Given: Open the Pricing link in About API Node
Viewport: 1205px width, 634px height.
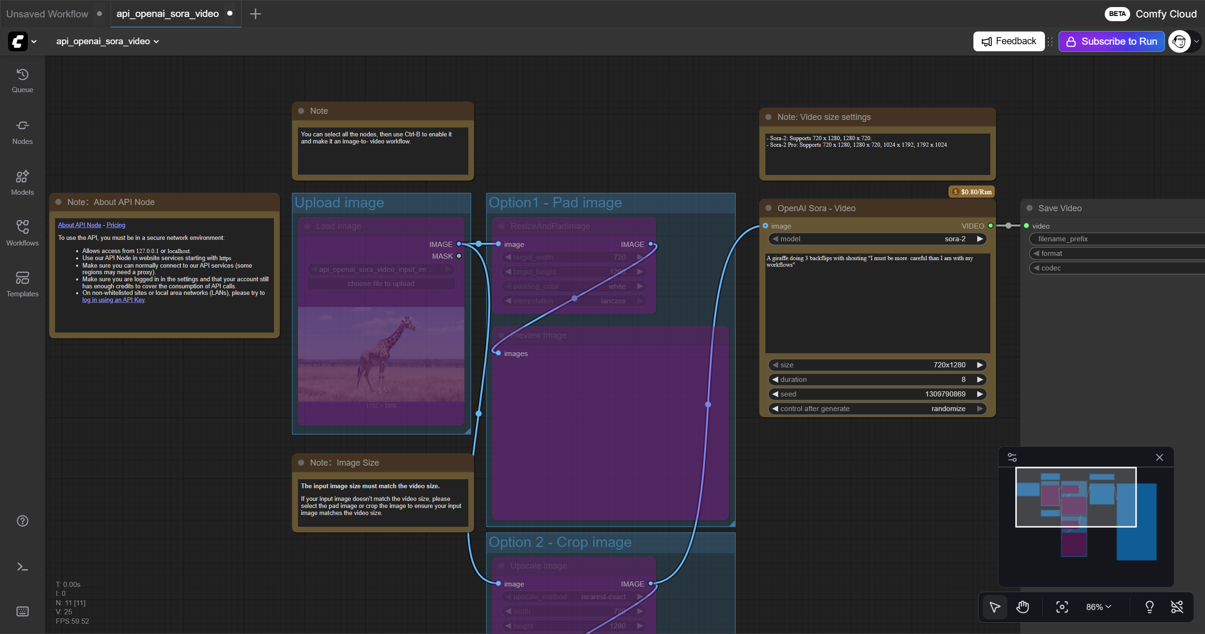Looking at the screenshot, I should (x=115, y=225).
